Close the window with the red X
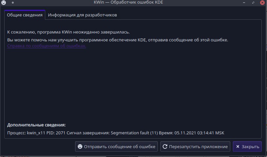Screen dimensions: 267x157 262,3
